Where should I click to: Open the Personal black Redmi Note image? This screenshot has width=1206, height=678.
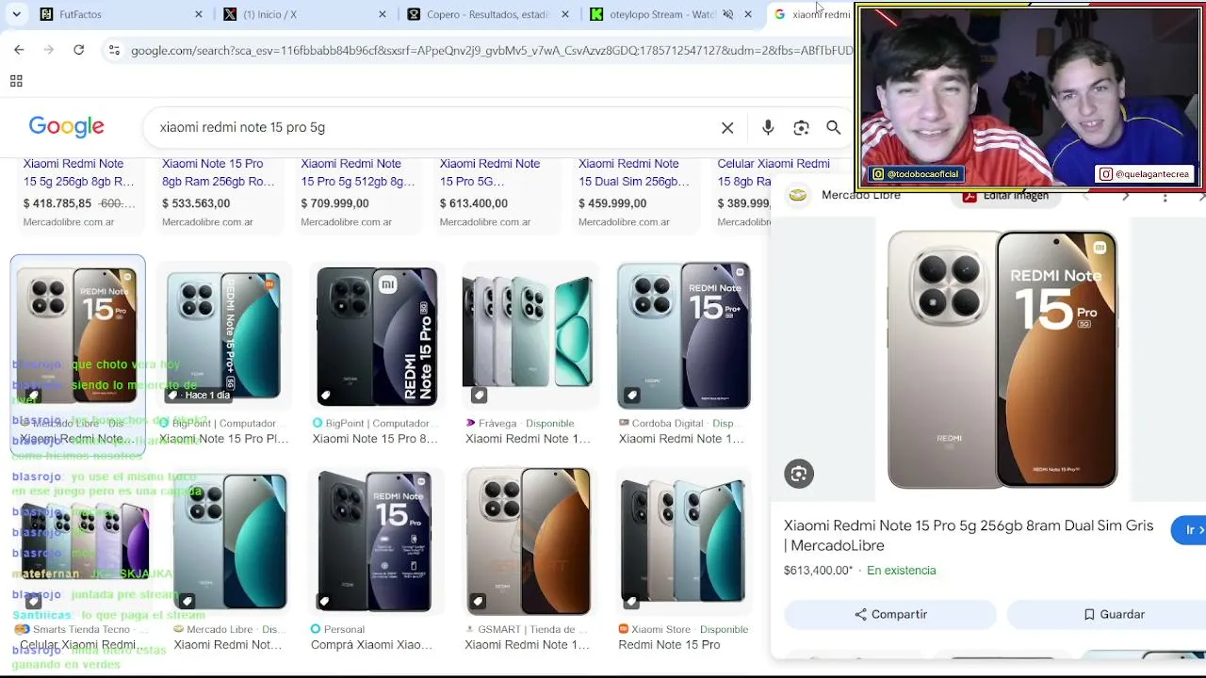tap(375, 541)
